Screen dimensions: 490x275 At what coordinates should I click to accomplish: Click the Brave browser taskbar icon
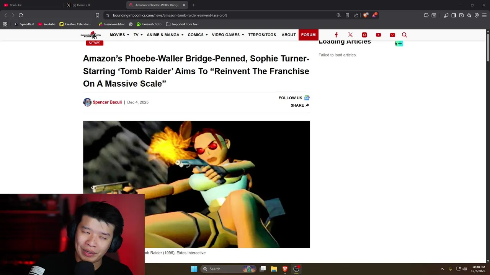[285, 269]
